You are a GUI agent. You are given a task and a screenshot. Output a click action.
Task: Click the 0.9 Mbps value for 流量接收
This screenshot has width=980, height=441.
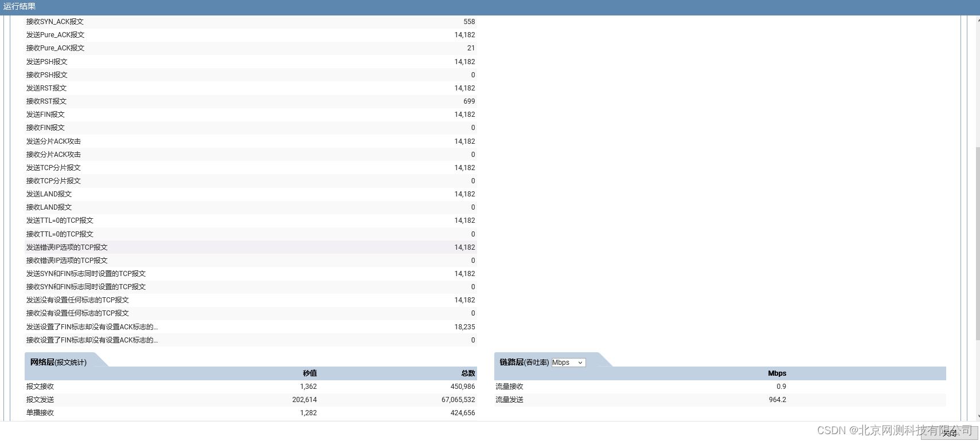point(782,387)
